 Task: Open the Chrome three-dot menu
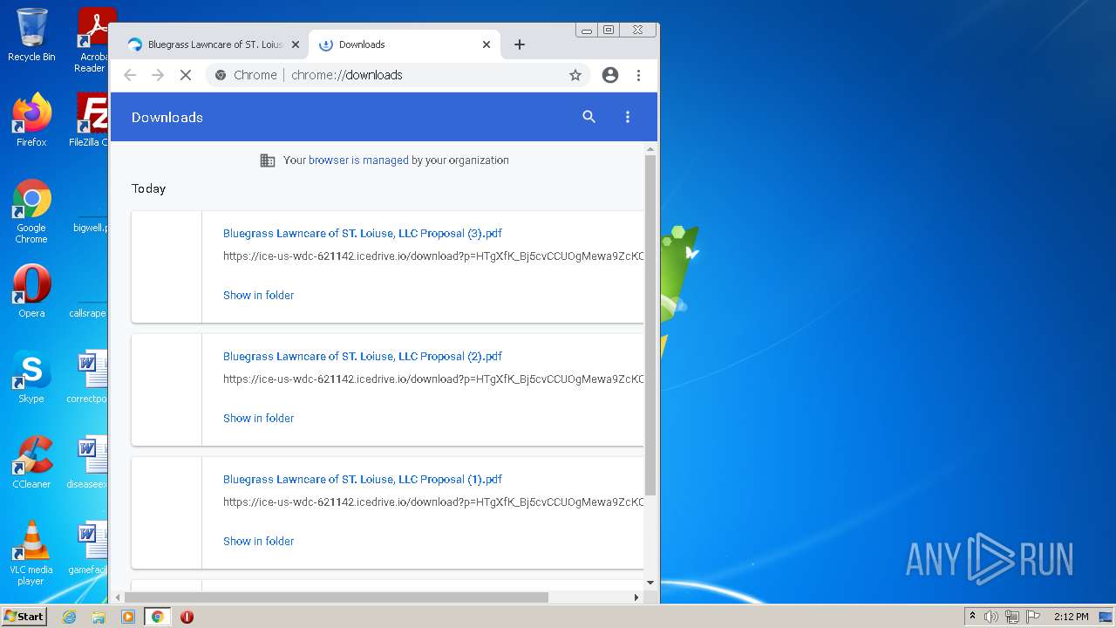(x=638, y=75)
